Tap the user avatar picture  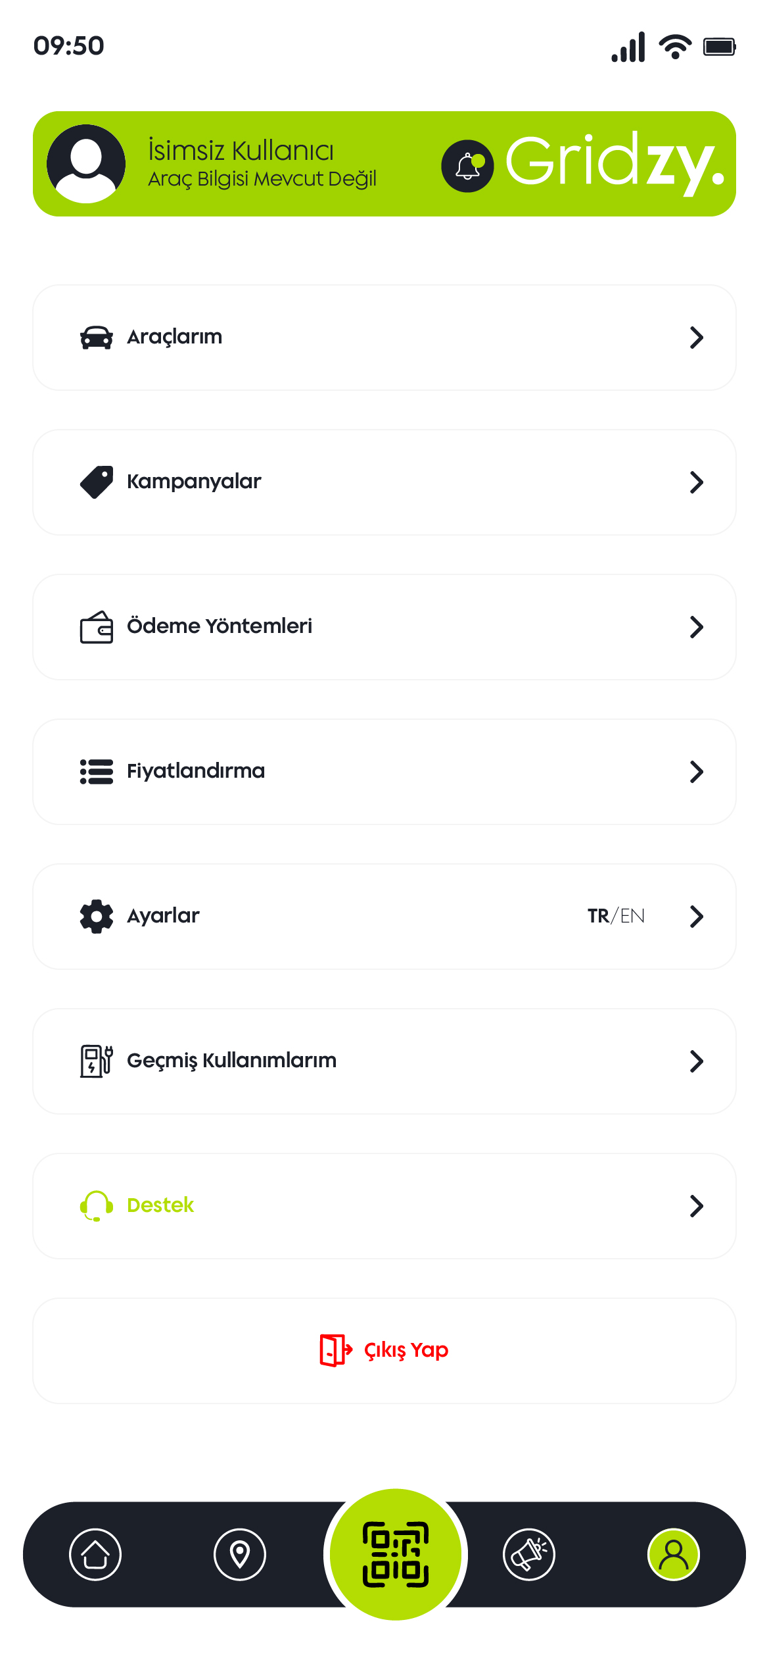86,164
